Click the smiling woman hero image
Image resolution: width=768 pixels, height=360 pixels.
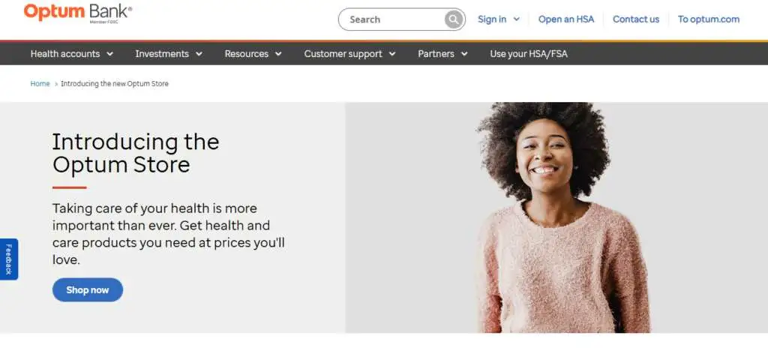556,217
